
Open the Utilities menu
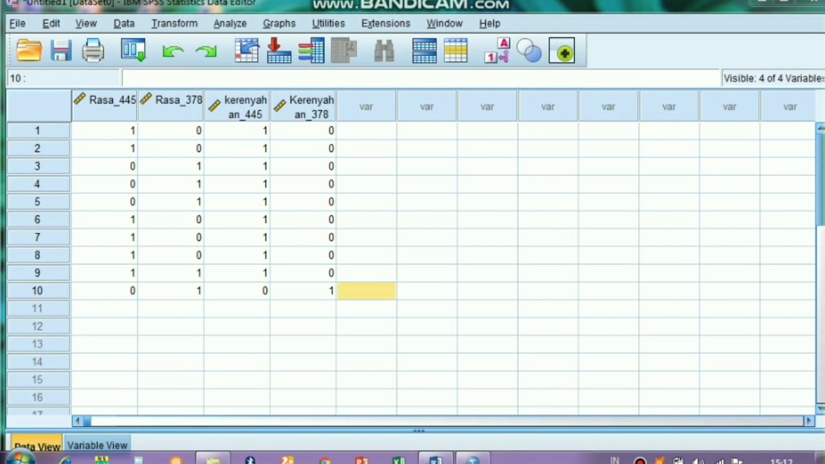click(x=328, y=23)
